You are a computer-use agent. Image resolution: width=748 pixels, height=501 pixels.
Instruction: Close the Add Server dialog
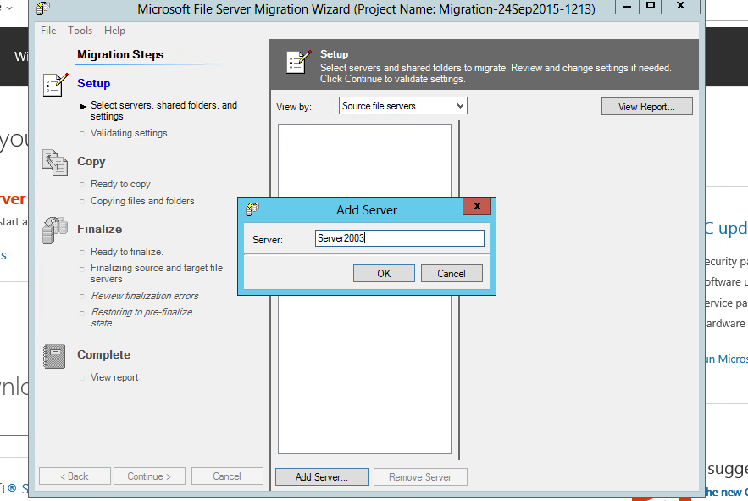tap(477, 206)
